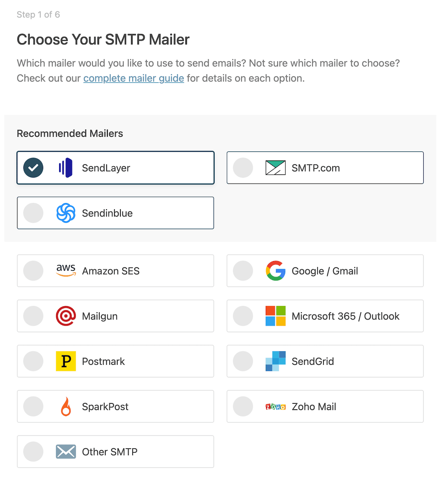This screenshot has width=442, height=483.
Task: Click the Zoho logo icon
Action: pyautogui.click(x=275, y=407)
